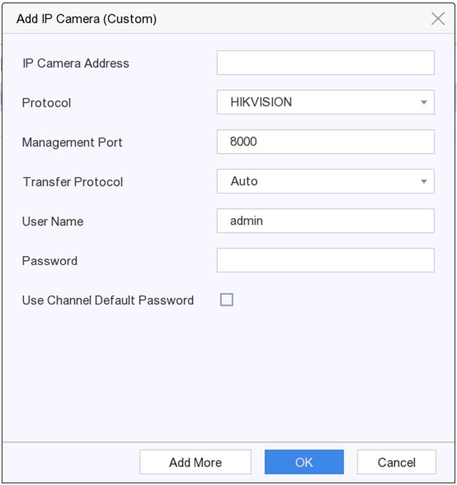This screenshot has height=485, width=457.
Task: Confirm with the blue OK button
Action: [304, 462]
